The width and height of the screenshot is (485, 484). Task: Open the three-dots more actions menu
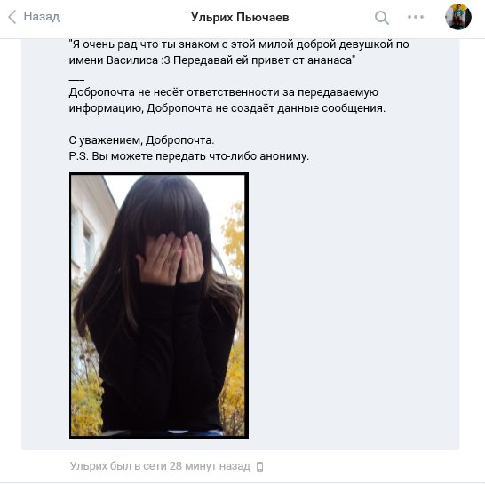pyautogui.click(x=416, y=17)
